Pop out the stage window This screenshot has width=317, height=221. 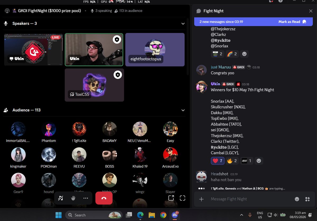pyautogui.click(x=171, y=198)
